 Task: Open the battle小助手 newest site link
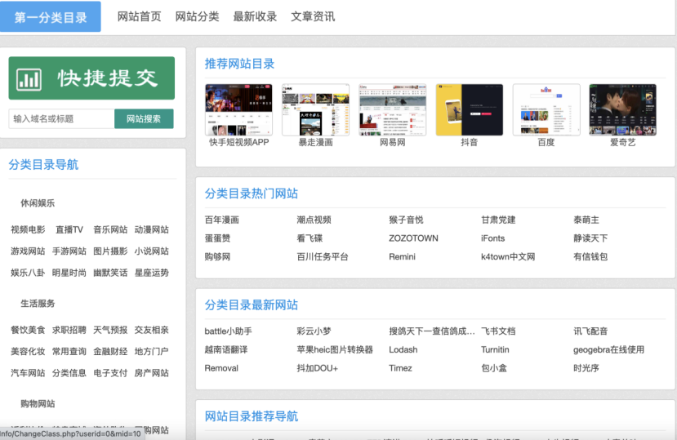click(x=229, y=331)
